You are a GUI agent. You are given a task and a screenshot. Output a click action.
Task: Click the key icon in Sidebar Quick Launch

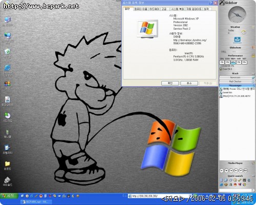tap(240, 180)
